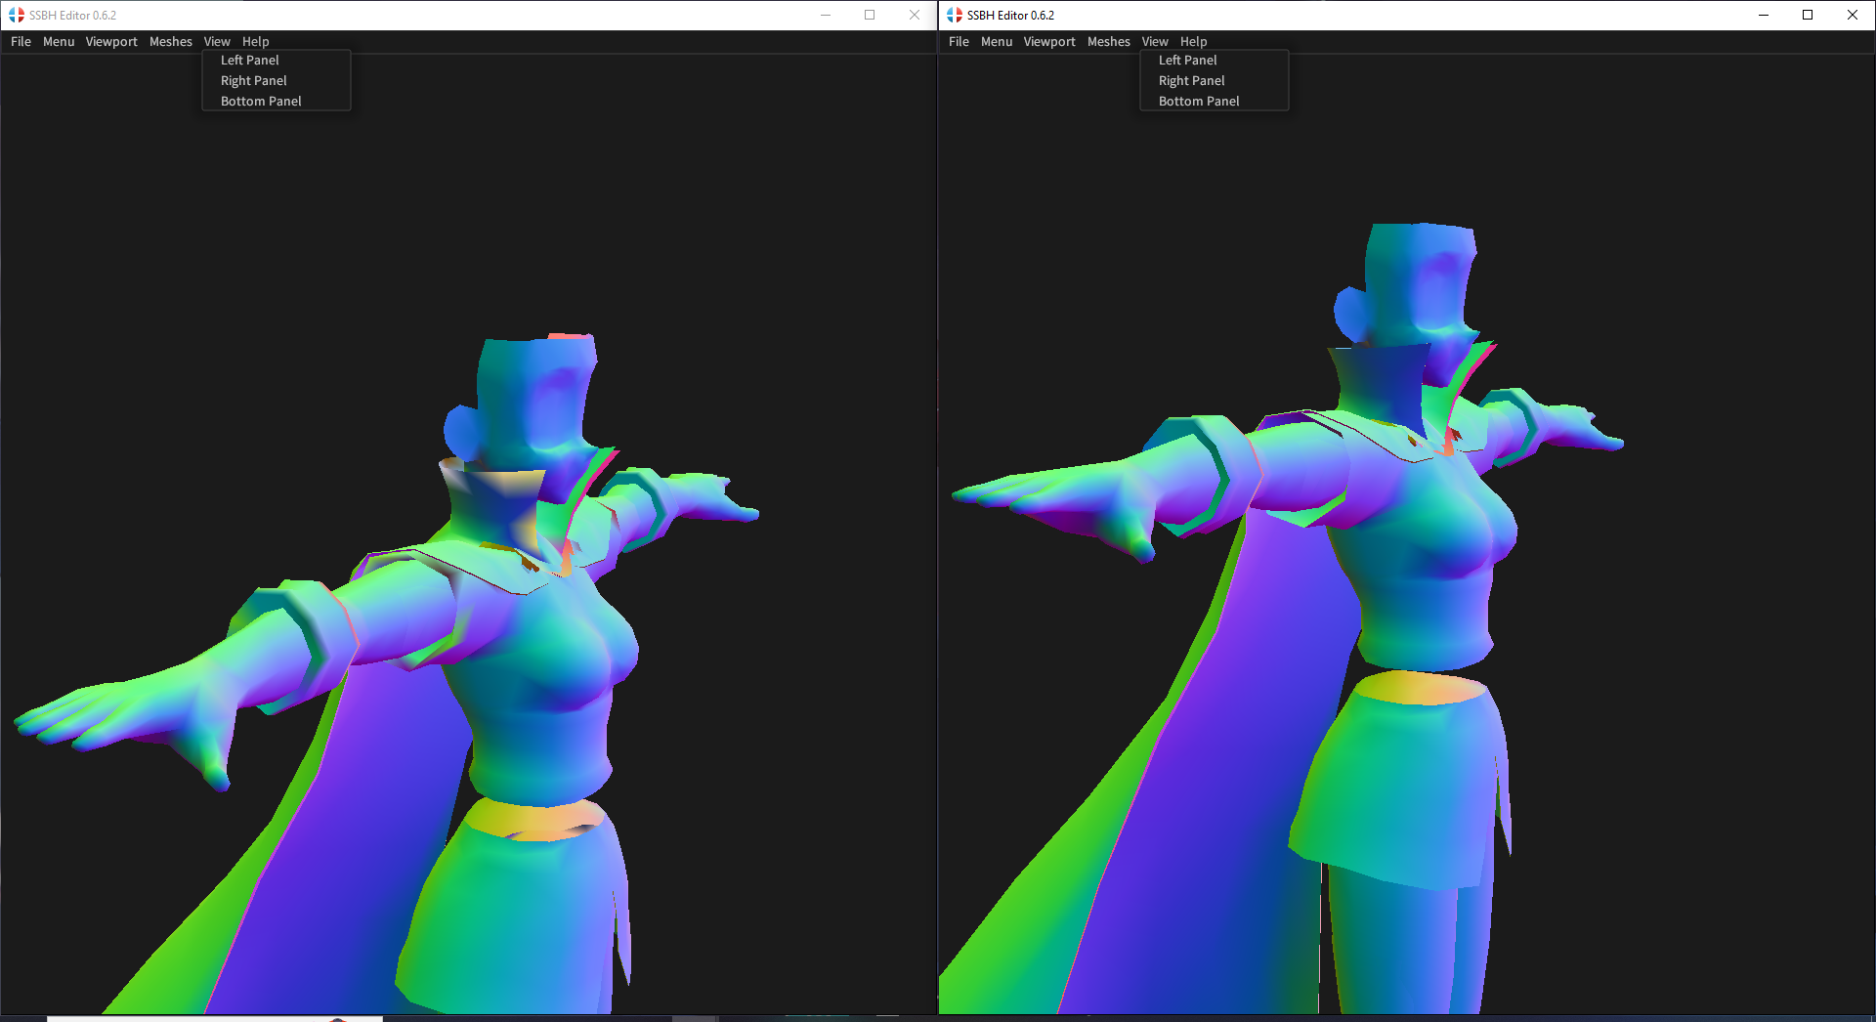Show the Right Panel from right window's View menu

coord(1190,80)
